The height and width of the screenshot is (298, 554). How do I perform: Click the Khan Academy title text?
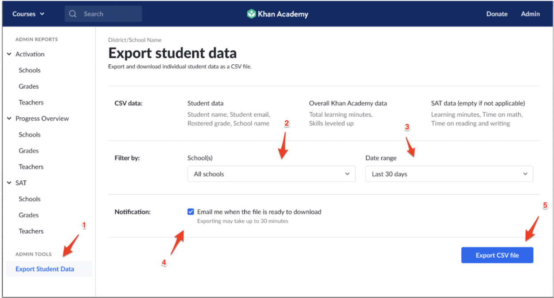point(283,14)
